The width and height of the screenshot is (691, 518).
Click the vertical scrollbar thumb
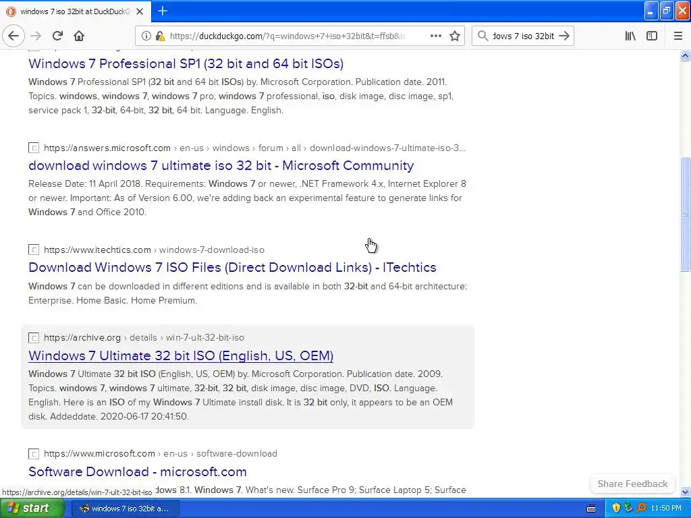685,214
